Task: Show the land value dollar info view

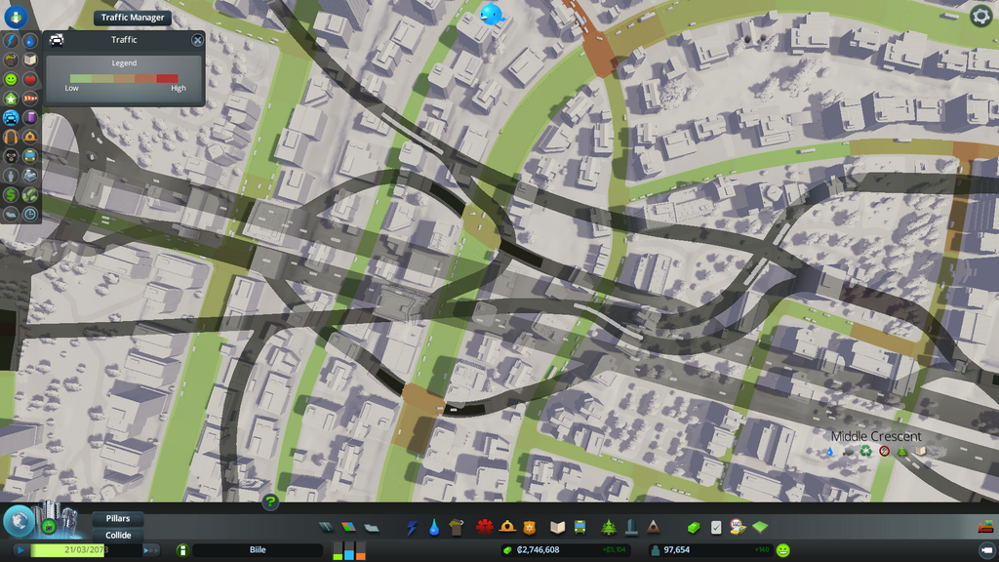Action: pos(11,194)
